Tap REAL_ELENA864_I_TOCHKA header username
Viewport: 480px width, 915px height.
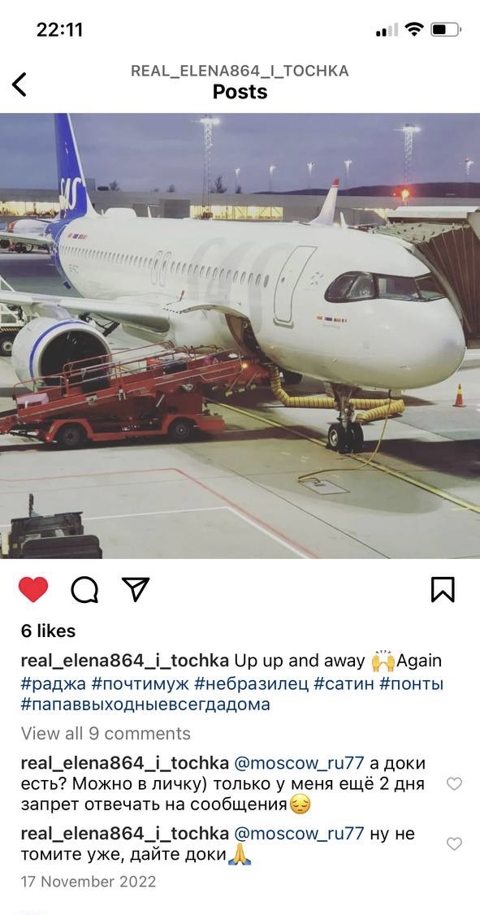240,72
